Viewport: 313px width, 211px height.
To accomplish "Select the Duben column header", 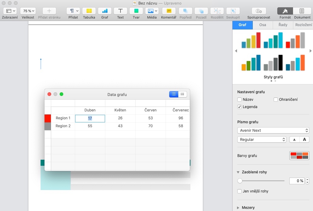I will coord(90,110).
